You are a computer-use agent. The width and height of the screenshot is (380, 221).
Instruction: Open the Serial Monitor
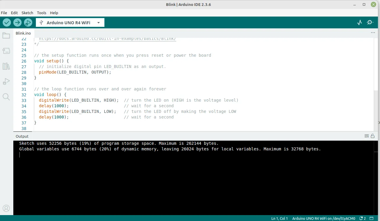tap(370, 22)
